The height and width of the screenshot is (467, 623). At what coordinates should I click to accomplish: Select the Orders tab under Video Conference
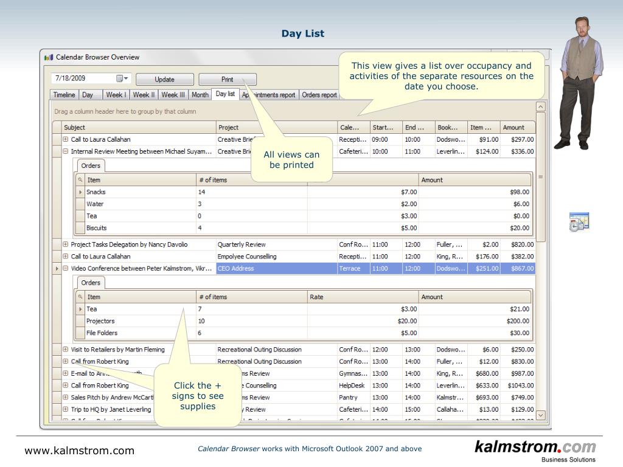(91, 283)
